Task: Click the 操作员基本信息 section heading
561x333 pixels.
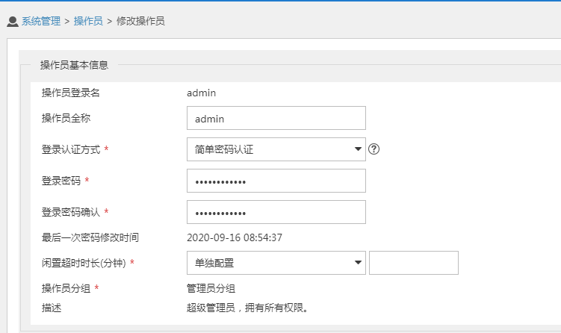Action: (x=74, y=65)
